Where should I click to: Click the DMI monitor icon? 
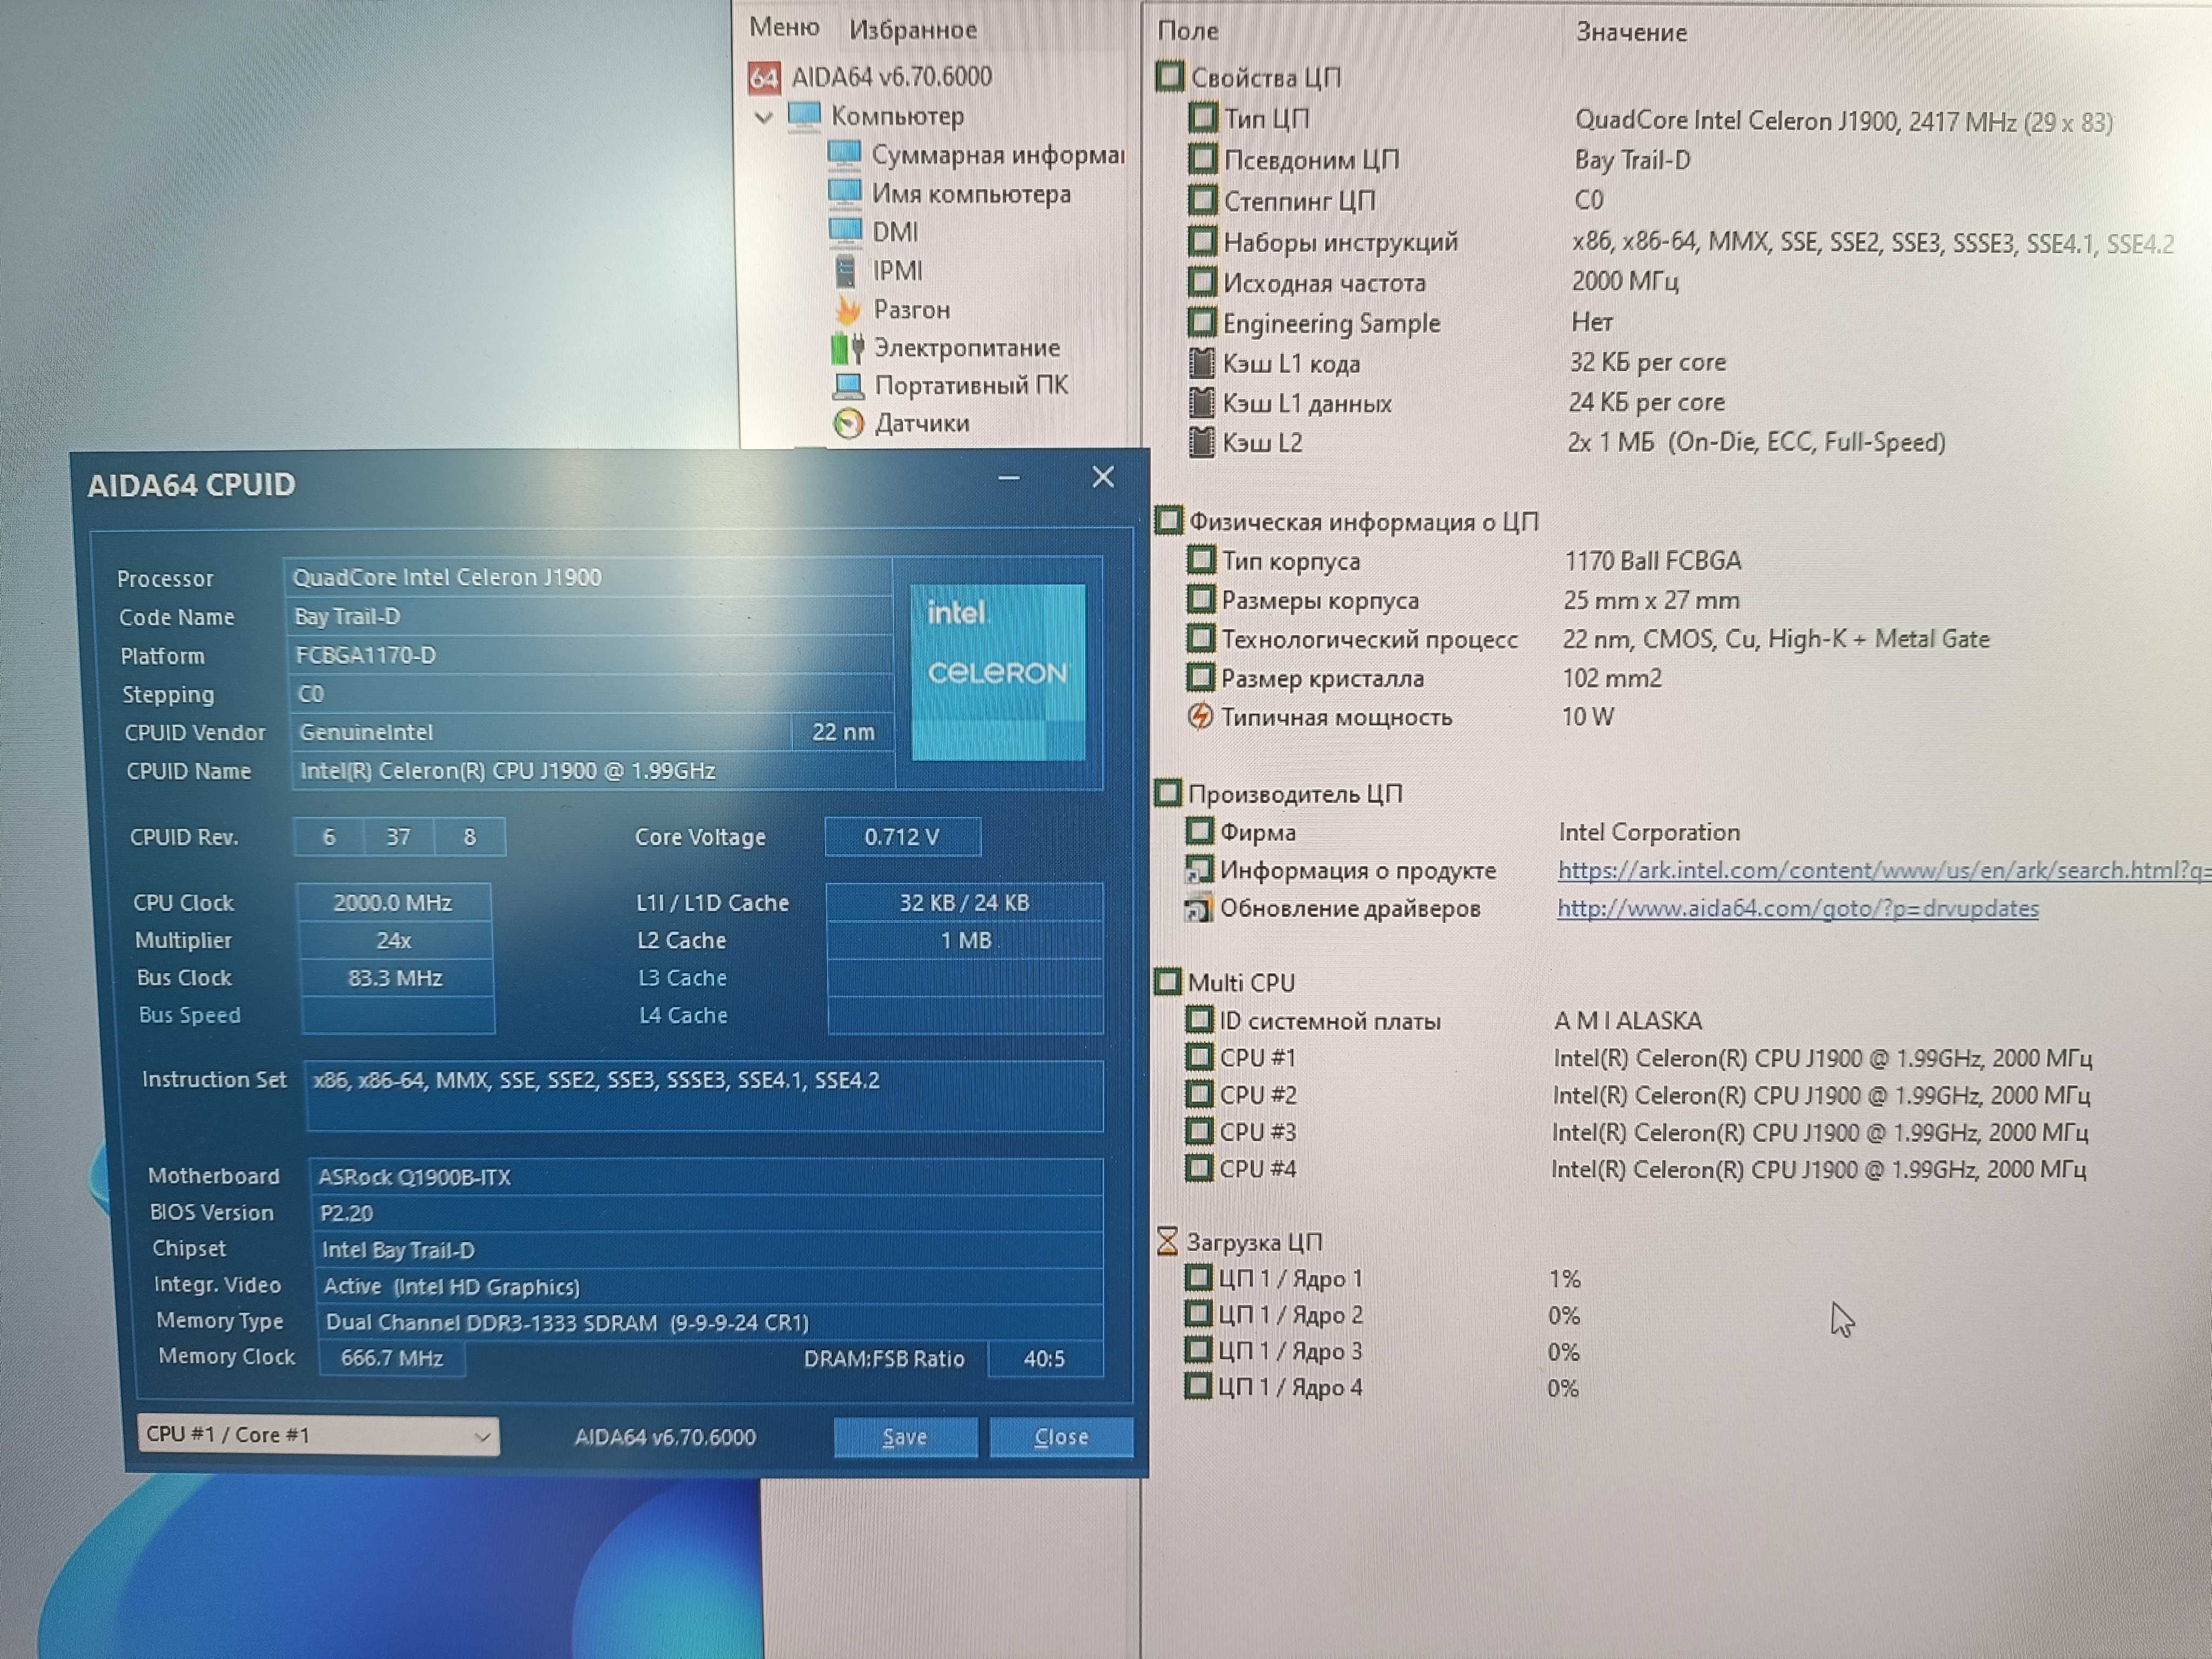[x=845, y=231]
